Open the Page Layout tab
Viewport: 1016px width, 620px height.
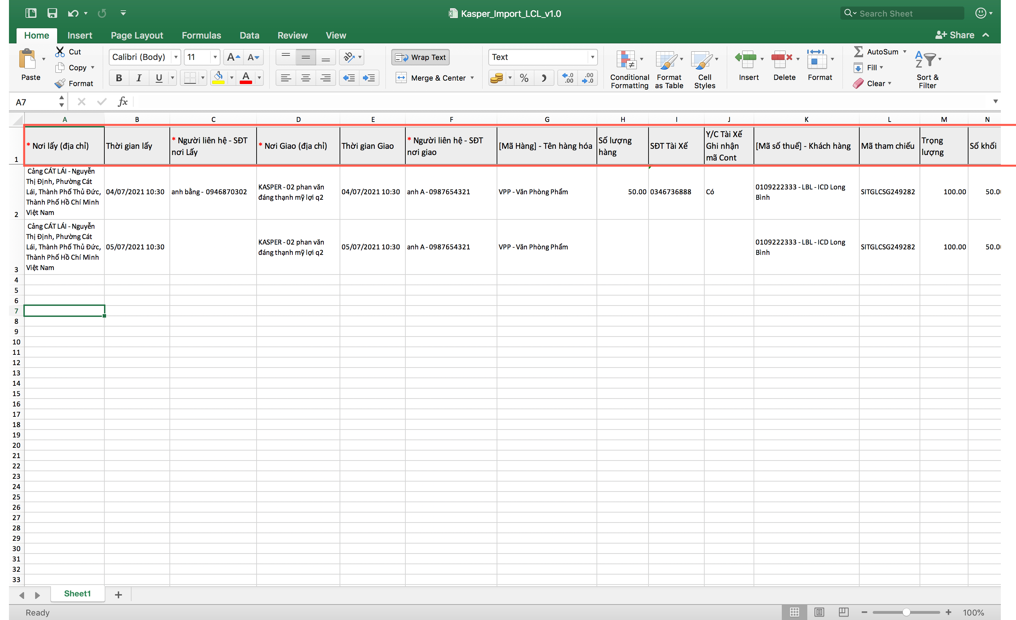(x=137, y=35)
